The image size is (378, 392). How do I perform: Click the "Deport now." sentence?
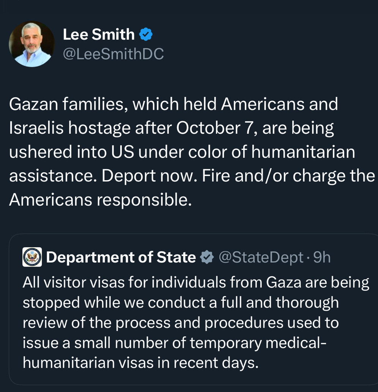tap(150, 176)
